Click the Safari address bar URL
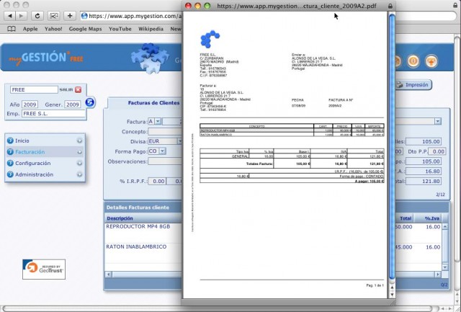The height and width of the screenshot is (312, 461). coord(135,16)
